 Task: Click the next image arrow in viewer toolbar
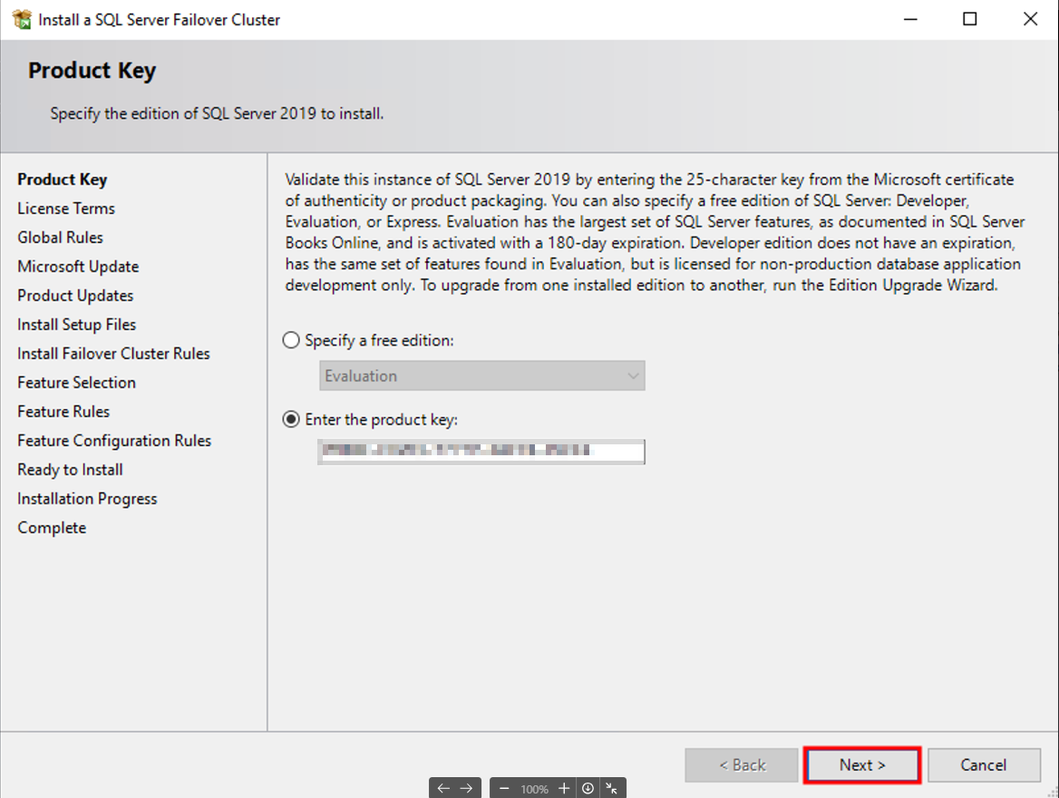tap(467, 788)
